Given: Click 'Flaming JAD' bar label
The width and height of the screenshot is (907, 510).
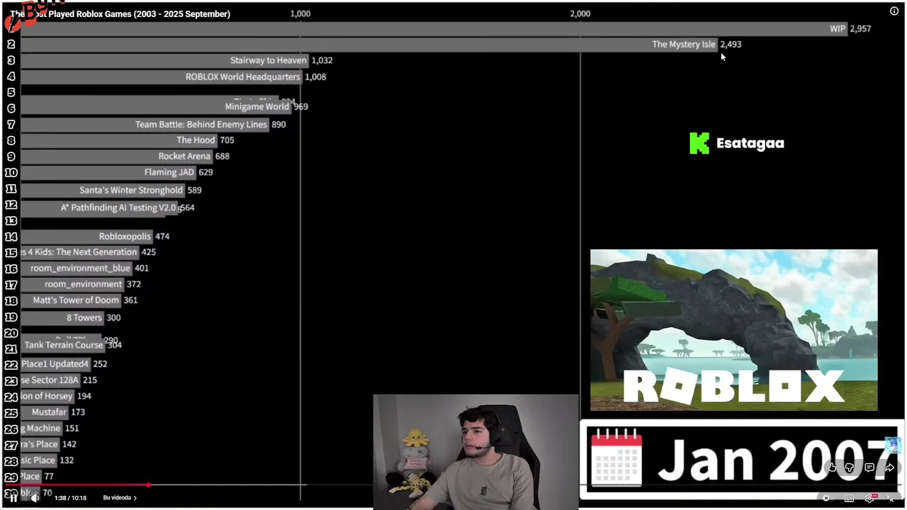Looking at the screenshot, I should click(169, 172).
